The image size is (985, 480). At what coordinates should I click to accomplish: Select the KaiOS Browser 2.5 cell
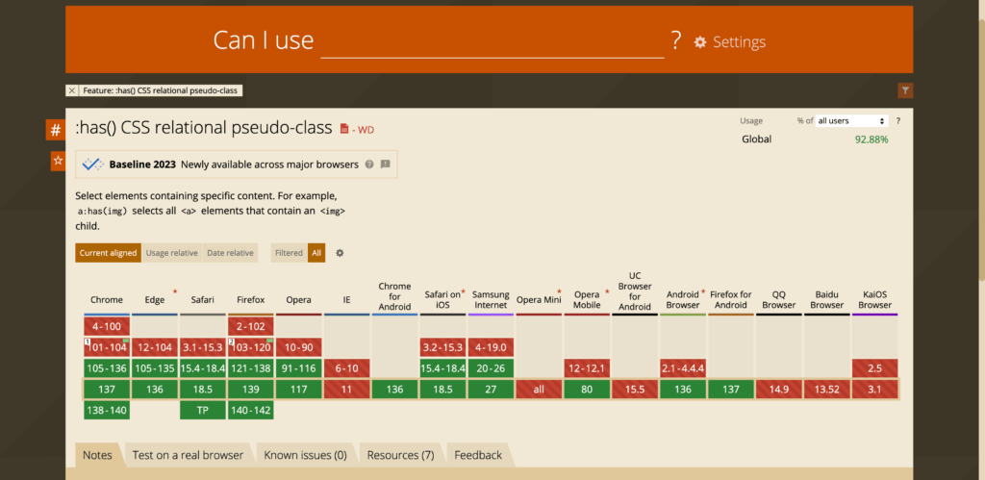[x=875, y=368]
